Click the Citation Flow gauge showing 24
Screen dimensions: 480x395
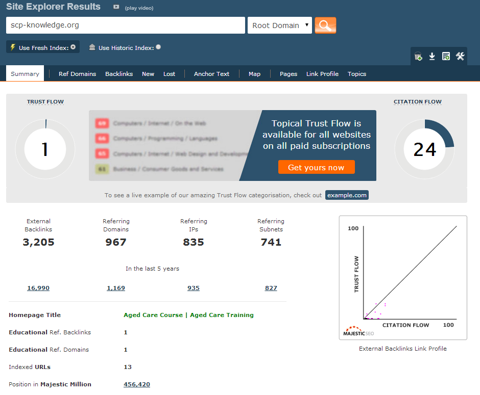tap(424, 149)
